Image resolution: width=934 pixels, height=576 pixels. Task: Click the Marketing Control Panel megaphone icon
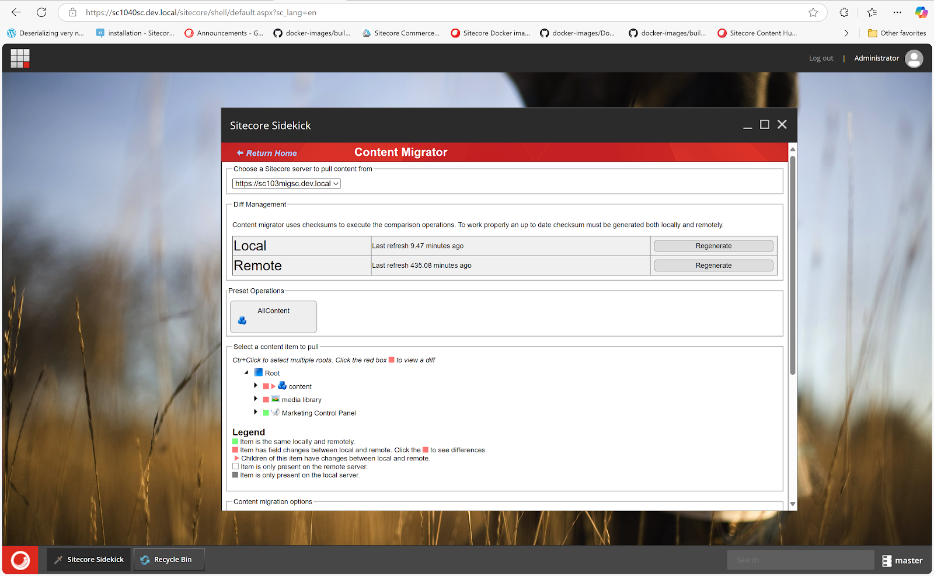coord(275,412)
